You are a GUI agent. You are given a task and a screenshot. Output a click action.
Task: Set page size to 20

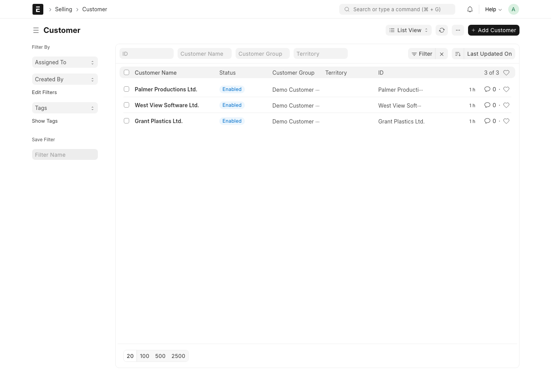130,356
